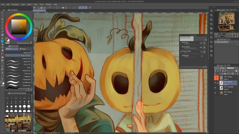
Task: Open the Texture density options dropdown button
Action: pyautogui.click(x=204, y=52)
